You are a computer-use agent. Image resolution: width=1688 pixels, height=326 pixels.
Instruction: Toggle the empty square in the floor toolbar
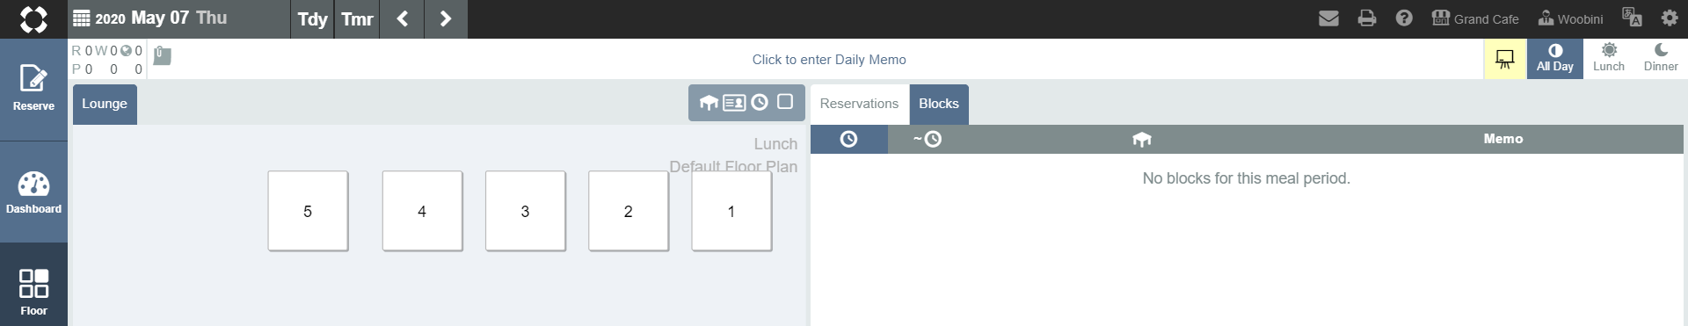(785, 102)
